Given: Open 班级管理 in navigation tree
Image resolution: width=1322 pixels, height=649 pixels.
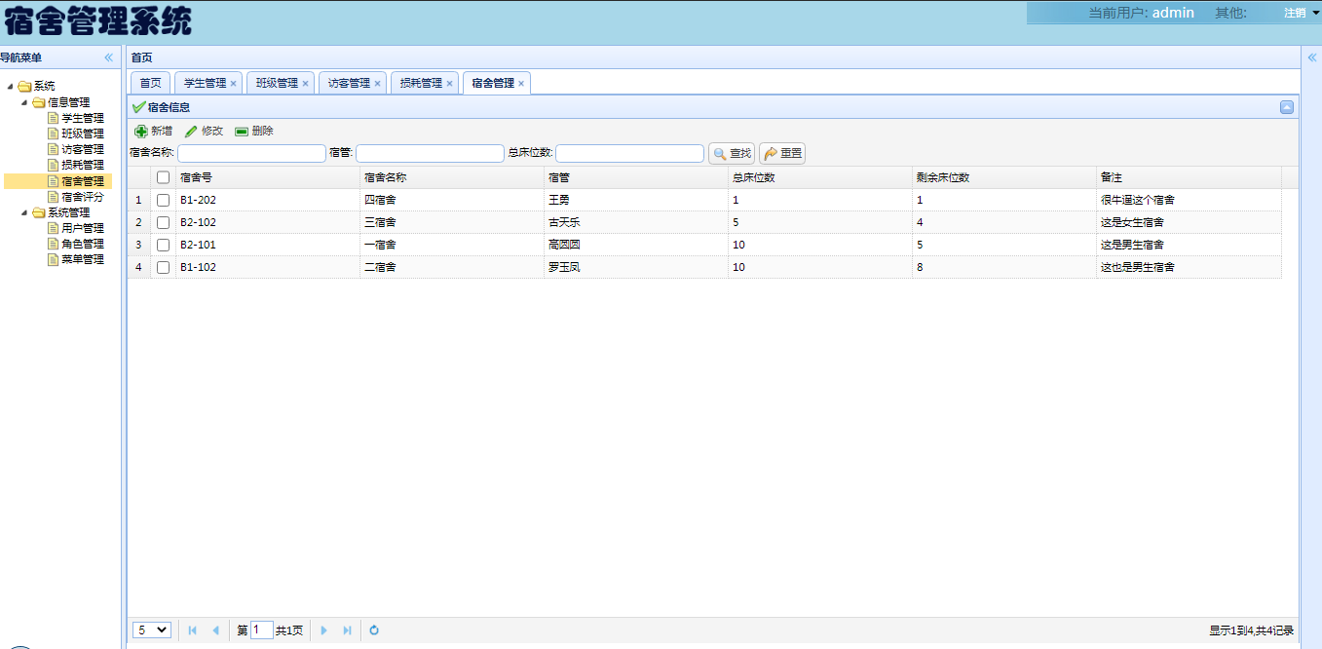Looking at the screenshot, I should [82, 134].
